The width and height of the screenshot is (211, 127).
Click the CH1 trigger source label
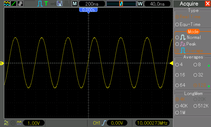pyautogui.click(x=97, y=123)
